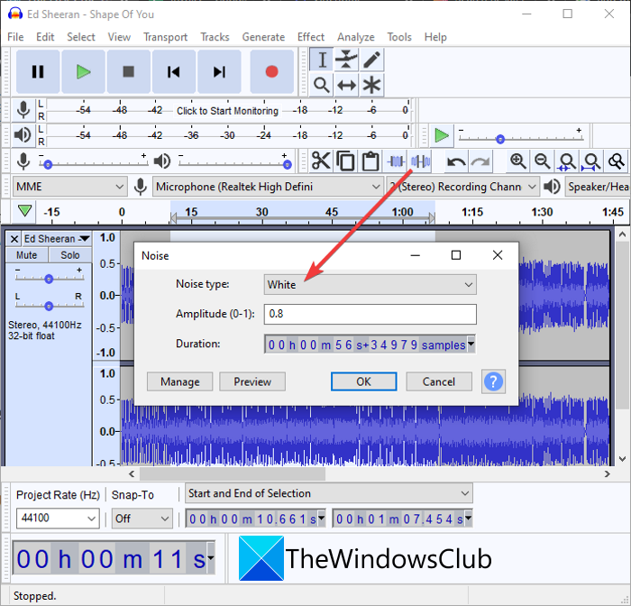Screen dimensions: 631x606
Task: Select the Time Shift tool
Action: [346, 85]
